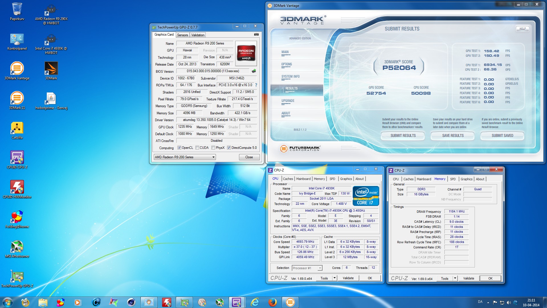Click Core Speed 4693.79 MHz value
Viewport: 547px width, 308px height.
coord(305,242)
